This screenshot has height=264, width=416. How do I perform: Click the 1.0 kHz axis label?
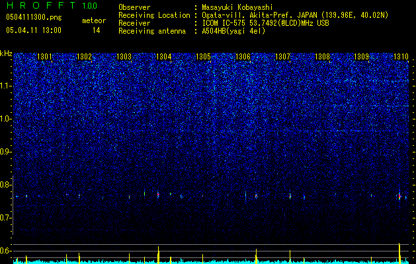tap(5, 119)
